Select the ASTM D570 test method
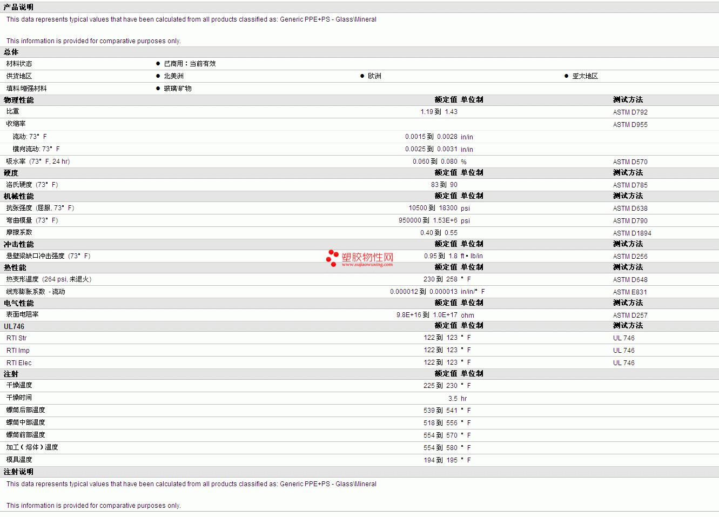 point(630,162)
